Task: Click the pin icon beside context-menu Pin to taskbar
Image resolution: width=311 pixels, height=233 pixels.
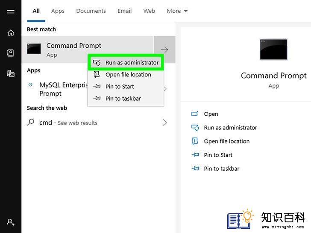Action: pos(97,98)
